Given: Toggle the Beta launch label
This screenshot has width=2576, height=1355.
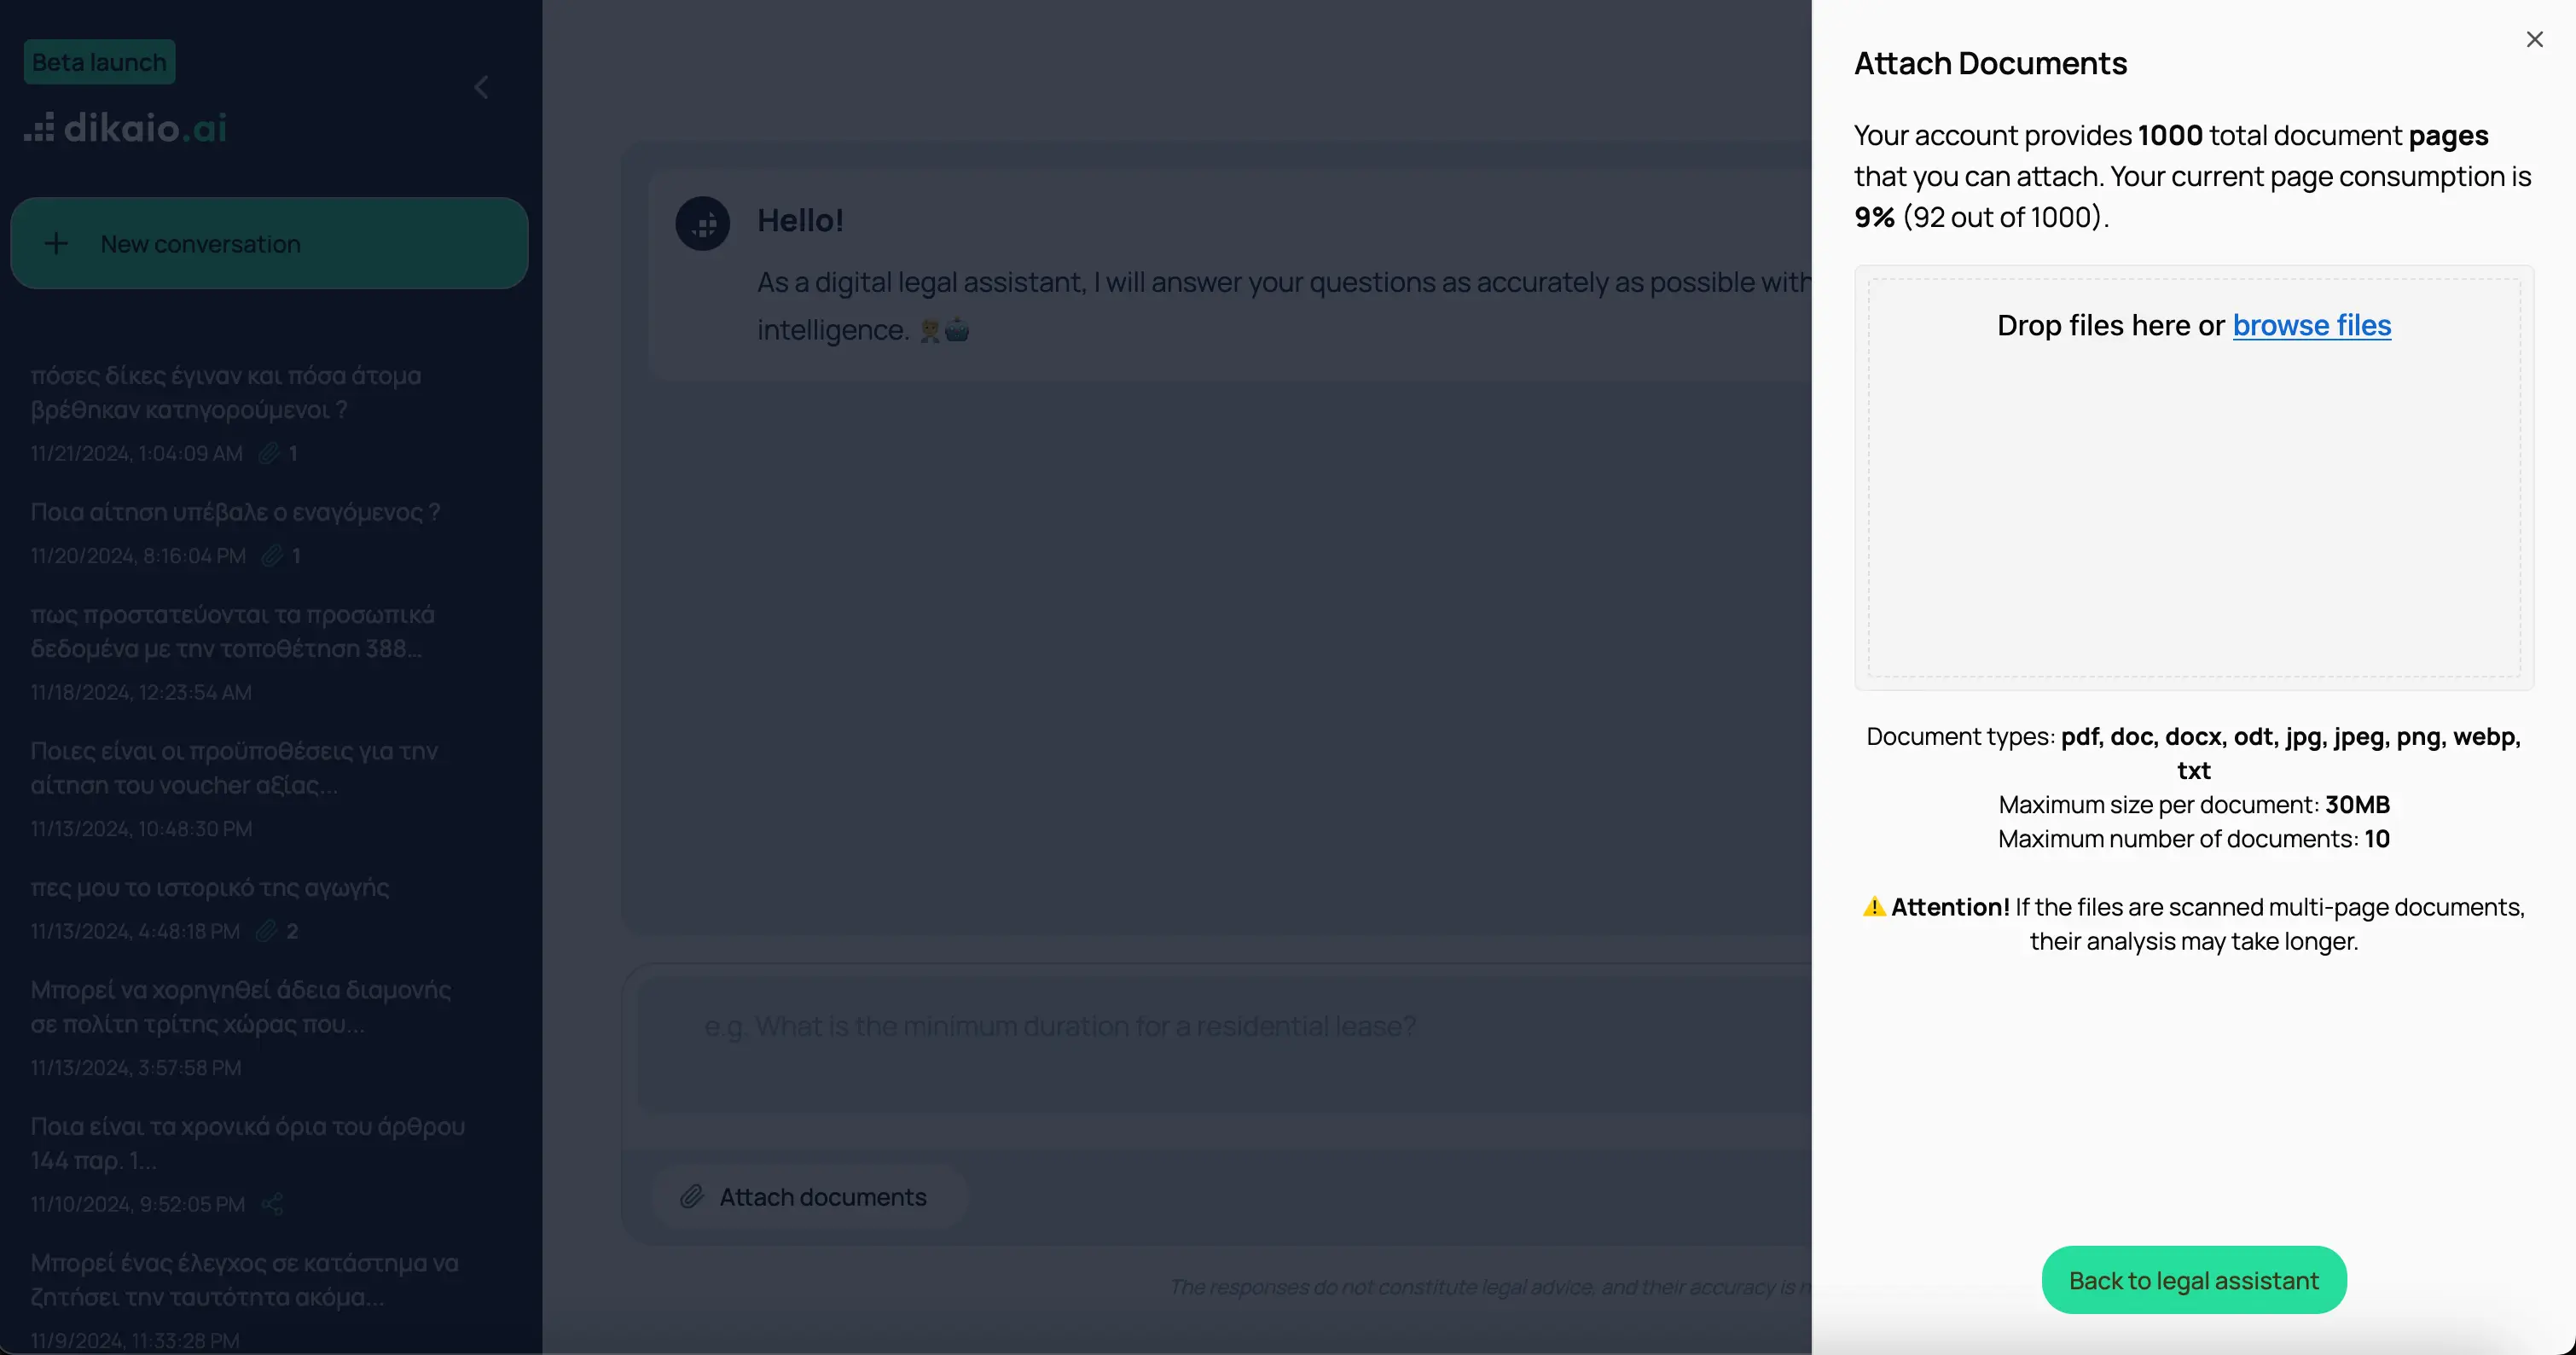Looking at the screenshot, I should 99,61.
